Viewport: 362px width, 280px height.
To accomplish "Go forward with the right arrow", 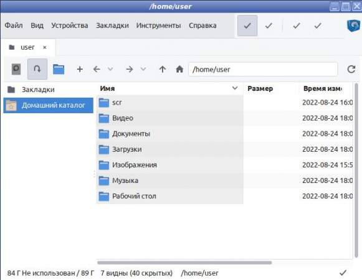I will (x=130, y=69).
